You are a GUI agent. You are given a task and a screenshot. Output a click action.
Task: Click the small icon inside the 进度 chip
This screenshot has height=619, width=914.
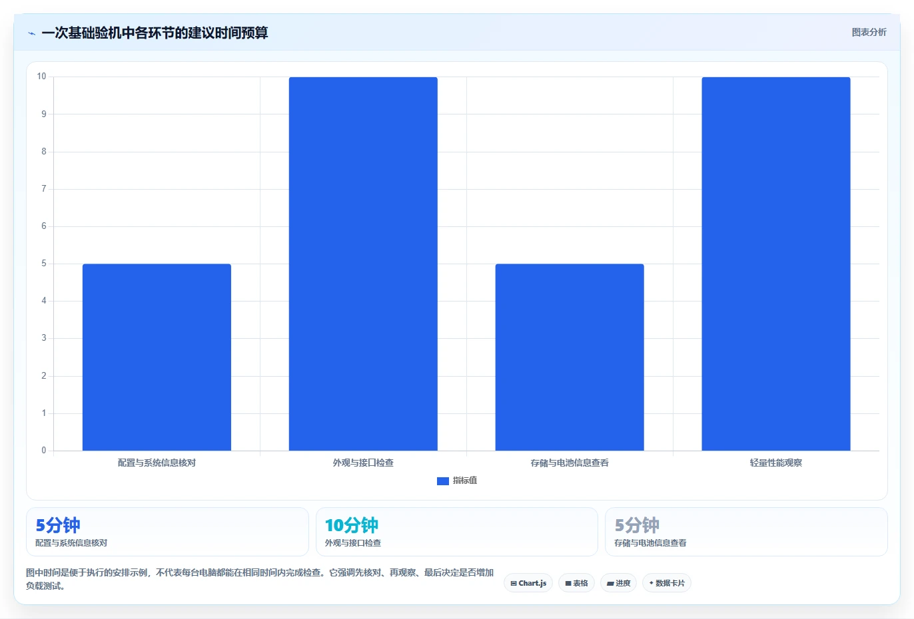(x=610, y=584)
